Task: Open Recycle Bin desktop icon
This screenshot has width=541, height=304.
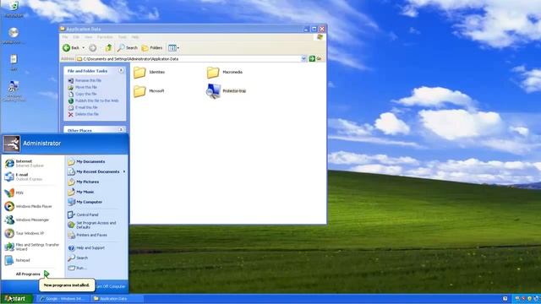Action: (x=14, y=9)
